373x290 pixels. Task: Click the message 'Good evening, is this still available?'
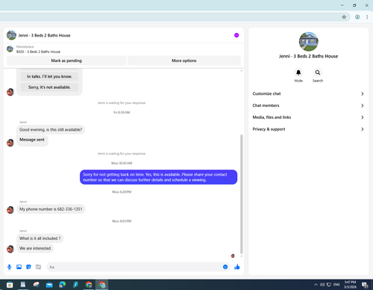coord(51,130)
